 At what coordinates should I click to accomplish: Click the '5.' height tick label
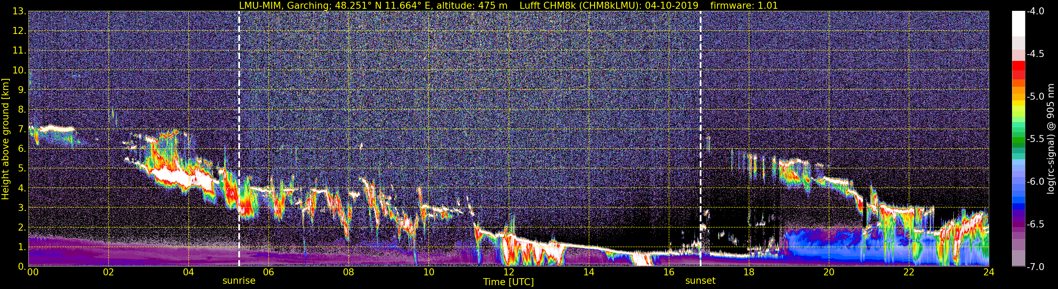coord(21,169)
